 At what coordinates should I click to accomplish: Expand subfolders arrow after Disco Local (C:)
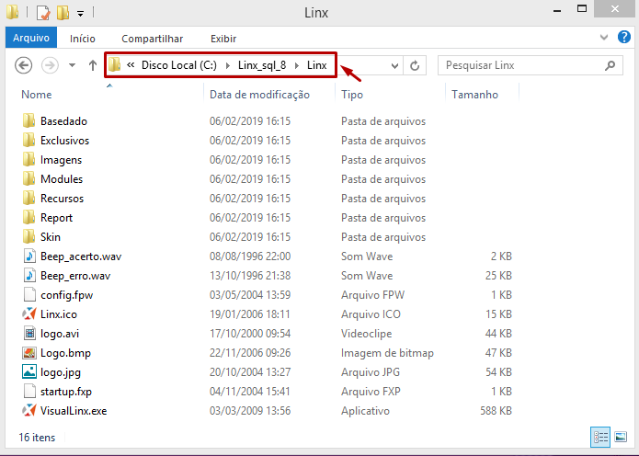coord(227,65)
